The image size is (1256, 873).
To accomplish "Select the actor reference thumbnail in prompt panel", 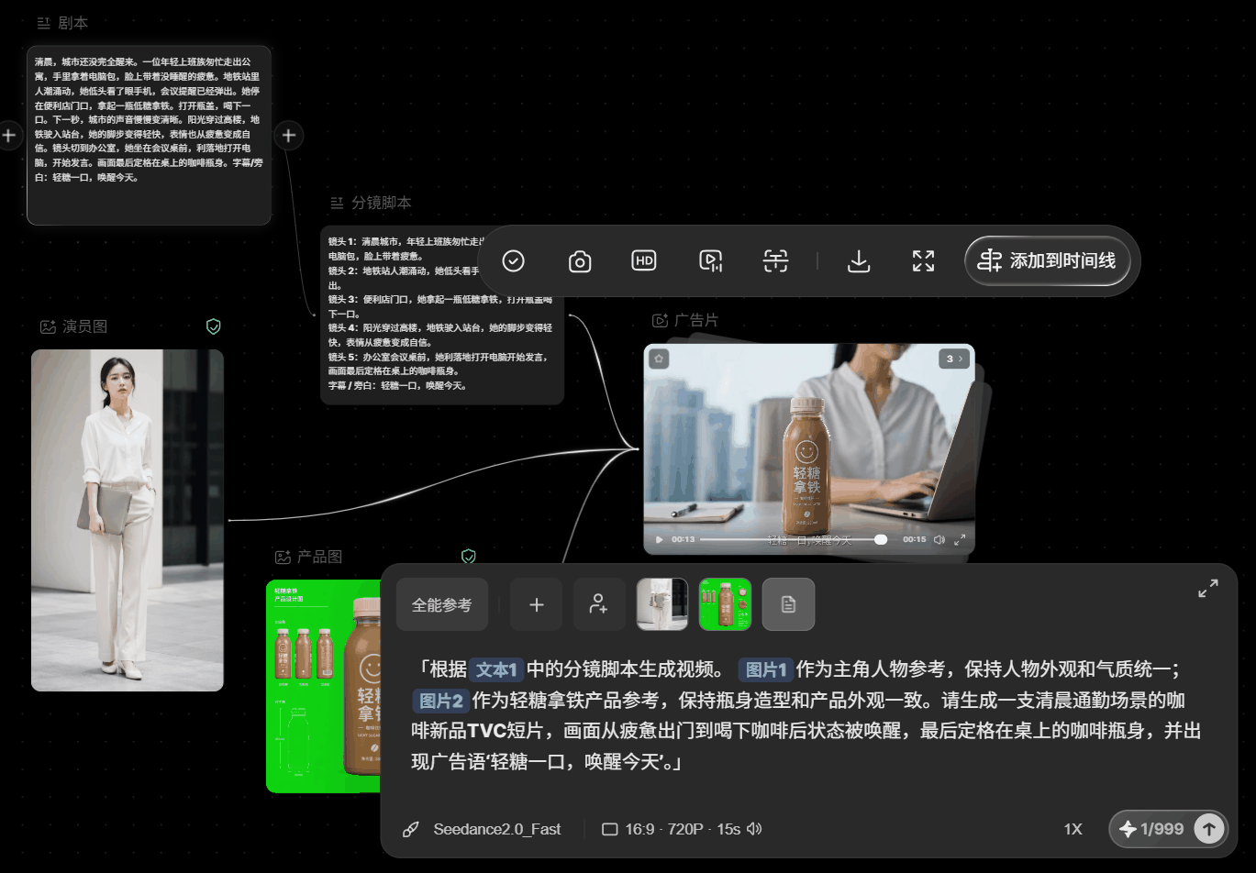I will (662, 604).
